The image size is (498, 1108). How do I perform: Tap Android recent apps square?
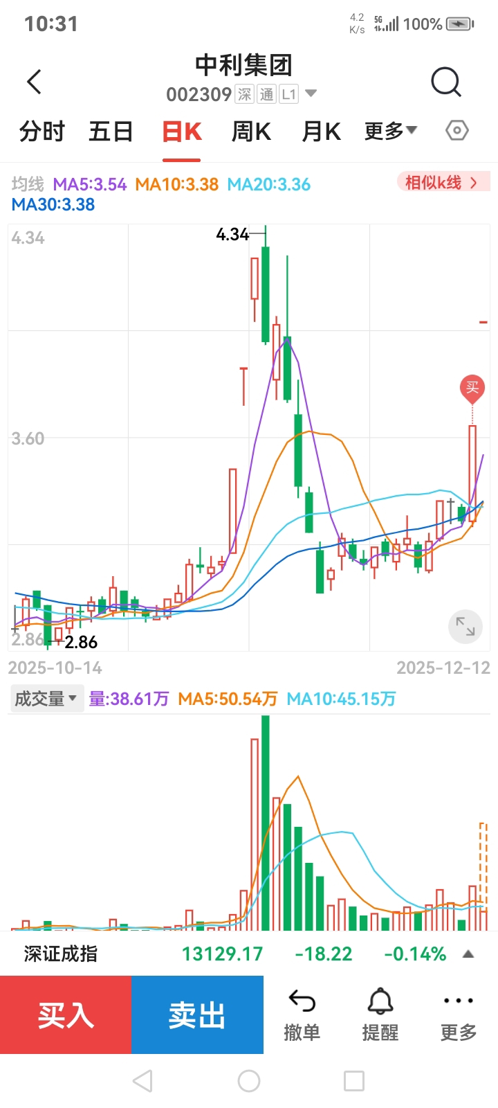point(354,1080)
